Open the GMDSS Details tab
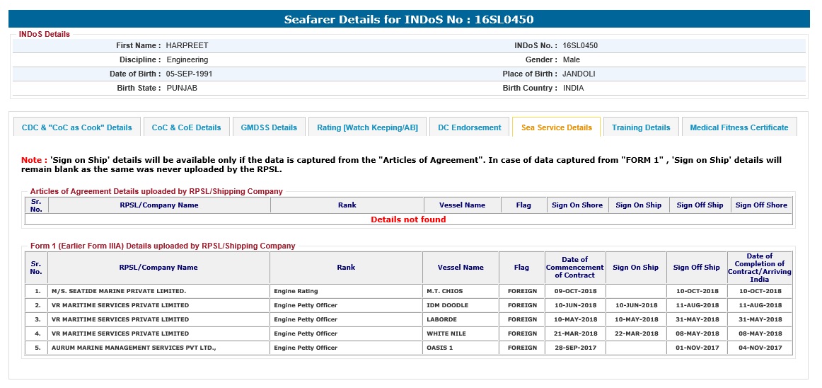 (269, 127)
